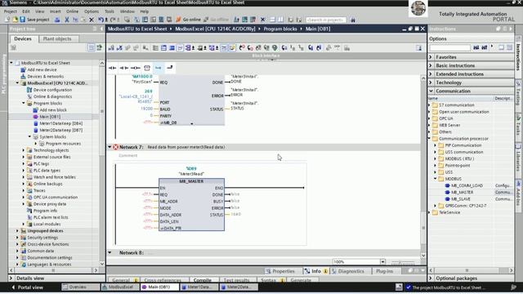
Task: Insert output coil from favorites bar
Action: click(135, 68)
